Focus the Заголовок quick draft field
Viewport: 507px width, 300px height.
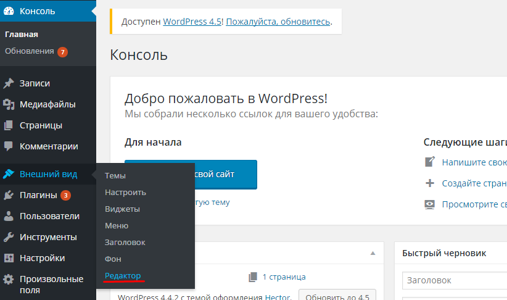point(455,280)
